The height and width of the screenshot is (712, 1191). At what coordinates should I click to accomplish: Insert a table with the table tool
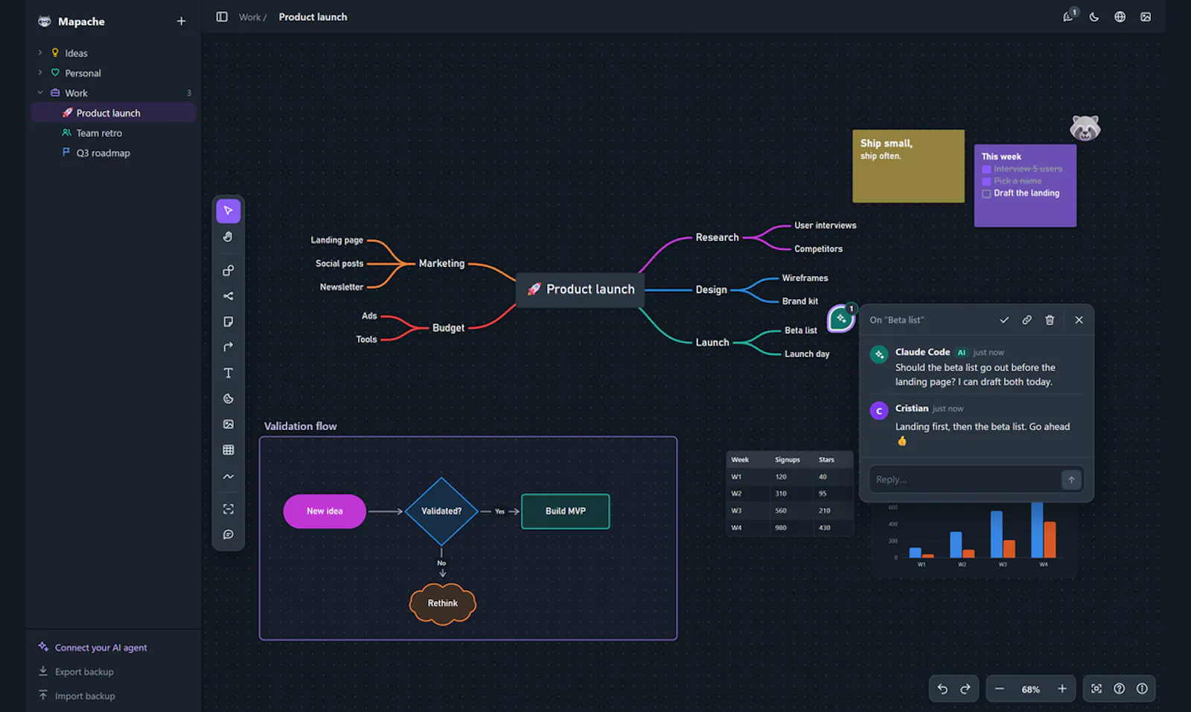[229, 450]
